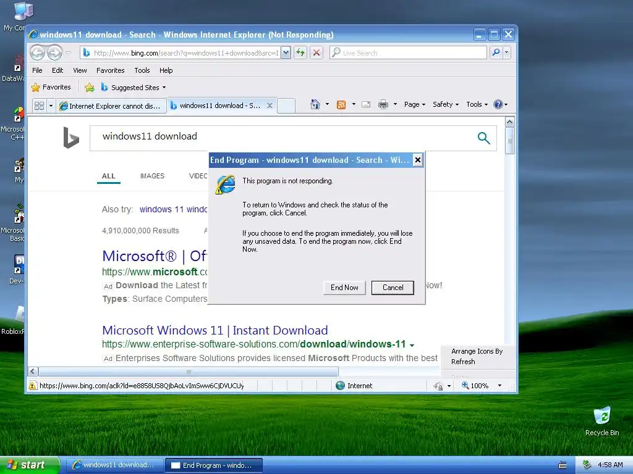
Task: Choose Refresh in desktop context menu
Action: click(x=463, y=362)
